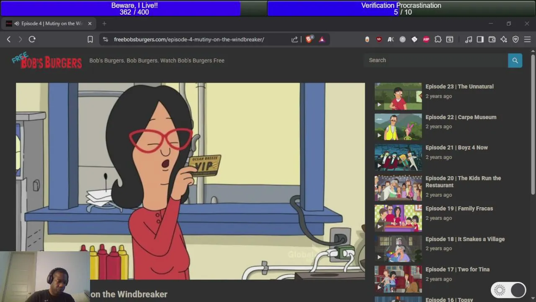Click Episode 23 thumbnail image
The image size is (536, 302).
point(398,96)
